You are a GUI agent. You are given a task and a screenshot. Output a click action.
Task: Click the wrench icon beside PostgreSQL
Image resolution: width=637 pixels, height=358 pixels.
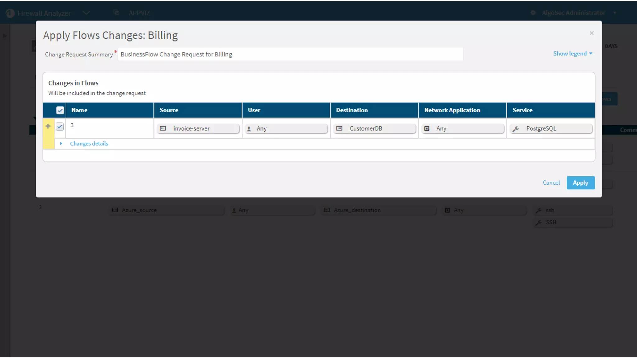click(516, 129)
